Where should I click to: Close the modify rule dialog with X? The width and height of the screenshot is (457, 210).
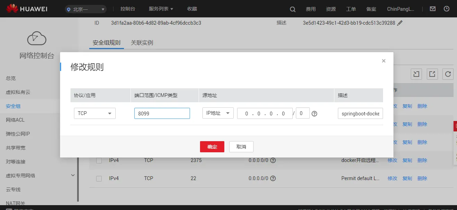383,61
